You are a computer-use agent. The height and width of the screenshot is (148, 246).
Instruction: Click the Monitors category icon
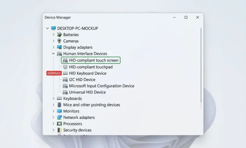tap(59, 111)
